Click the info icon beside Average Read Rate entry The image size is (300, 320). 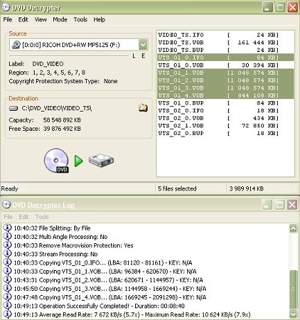(x=8, y=314)
